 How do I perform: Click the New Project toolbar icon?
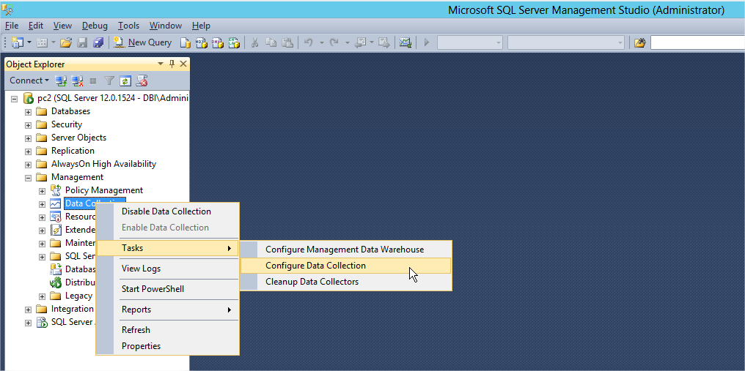[x=17, y=42]
